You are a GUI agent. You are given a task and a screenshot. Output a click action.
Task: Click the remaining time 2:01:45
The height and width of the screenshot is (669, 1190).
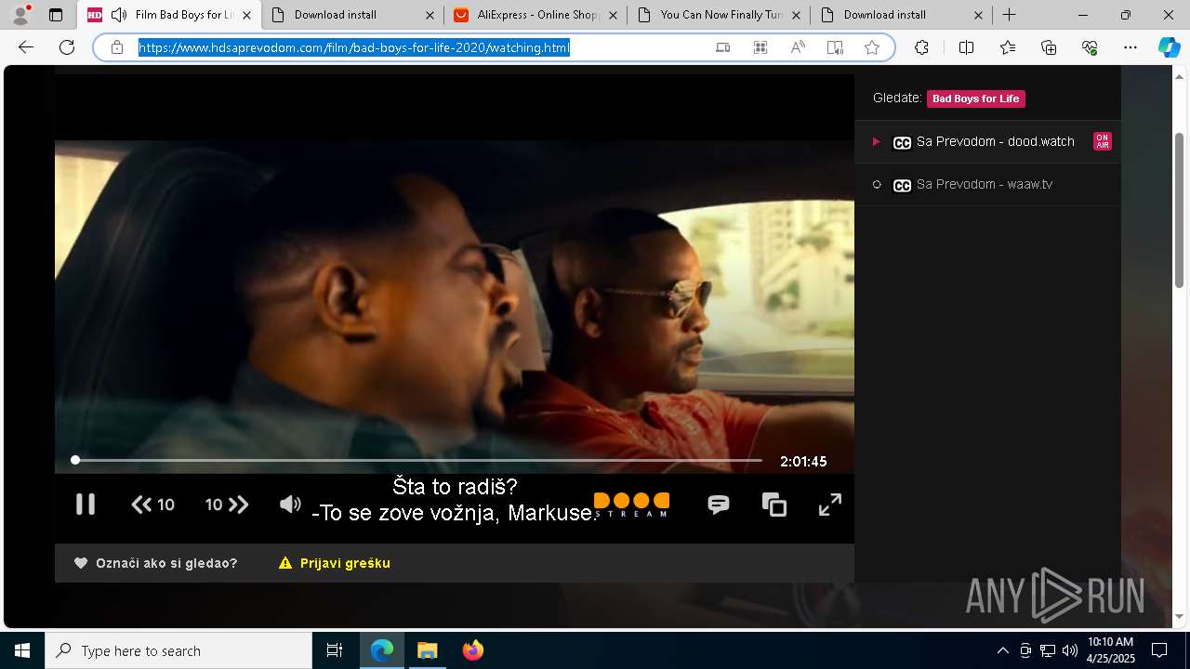point(803,461)
